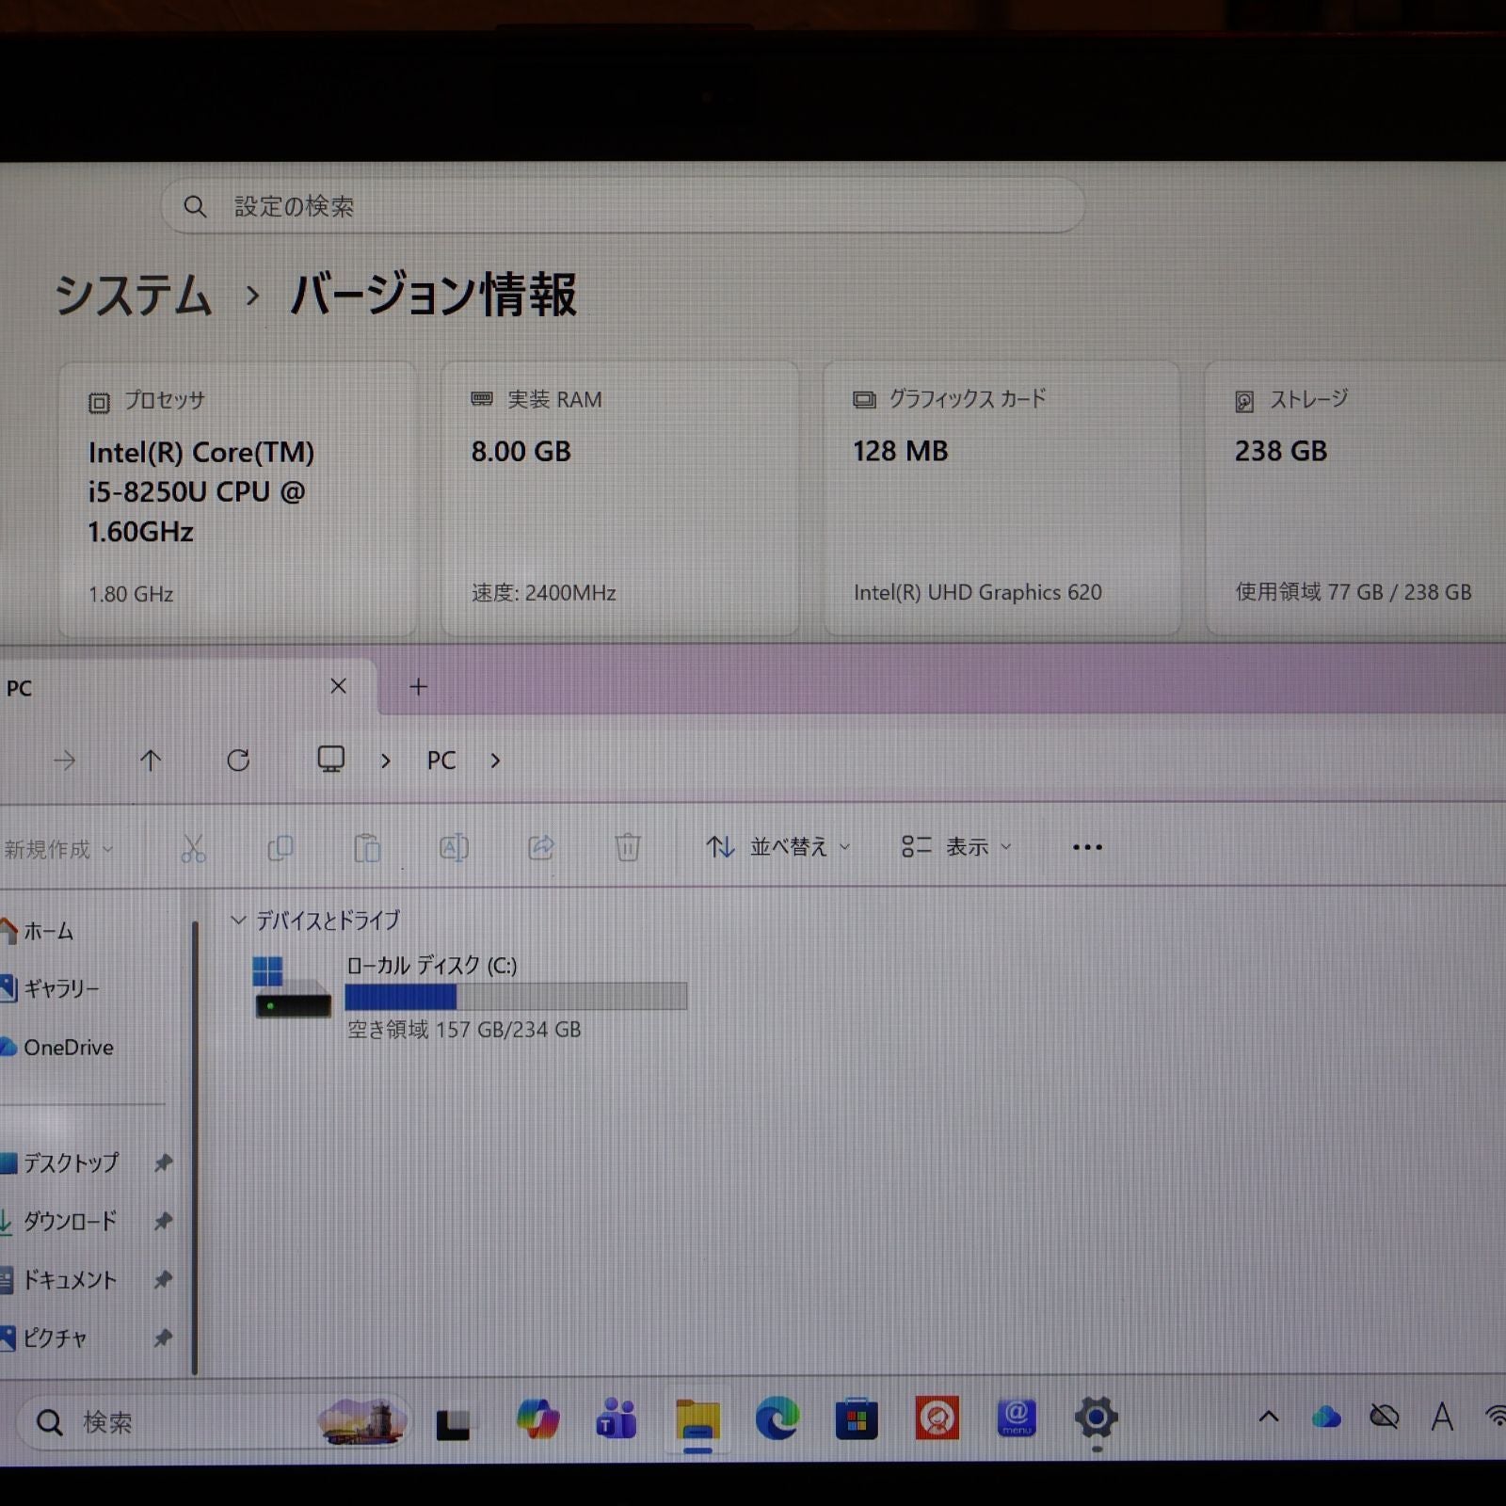Open the @menu app on taskbar

1017,1418
